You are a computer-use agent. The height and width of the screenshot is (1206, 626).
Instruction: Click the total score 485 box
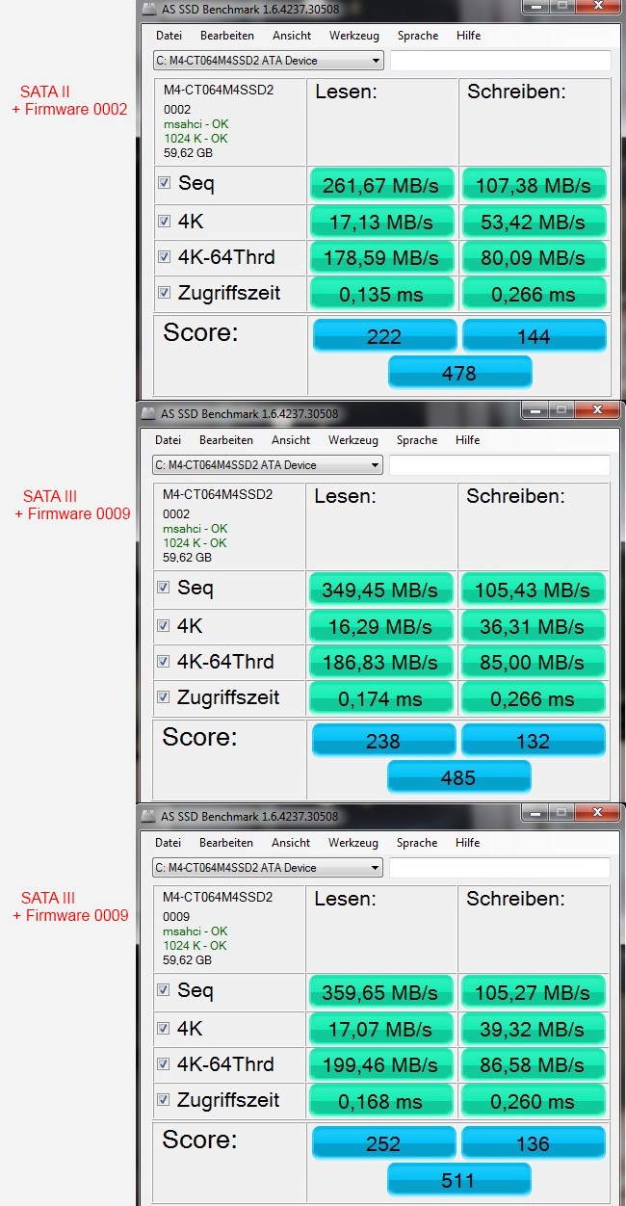click(x=459, y=776)
